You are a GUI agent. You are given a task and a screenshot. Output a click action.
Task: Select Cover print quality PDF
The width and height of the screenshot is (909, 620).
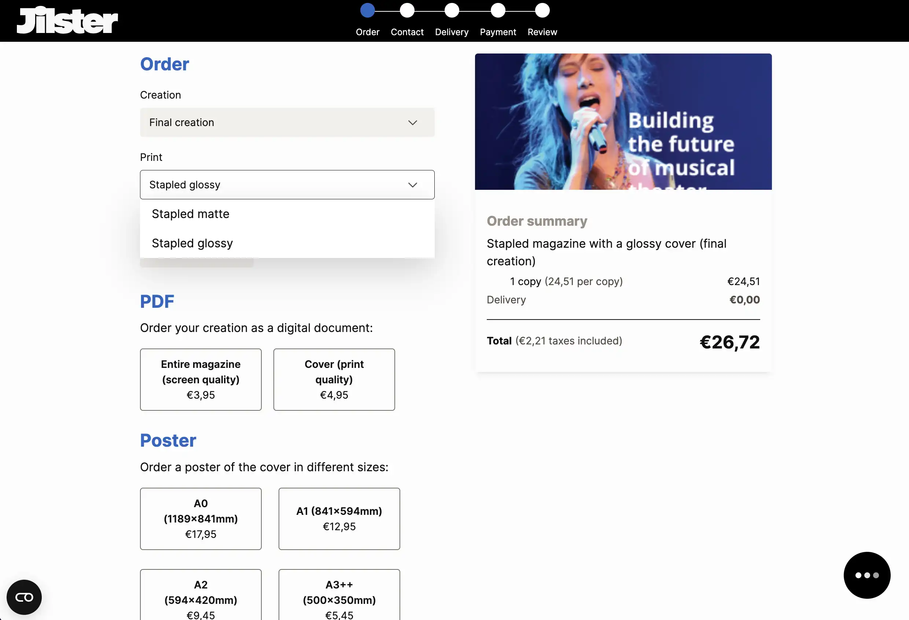[334, 379]
